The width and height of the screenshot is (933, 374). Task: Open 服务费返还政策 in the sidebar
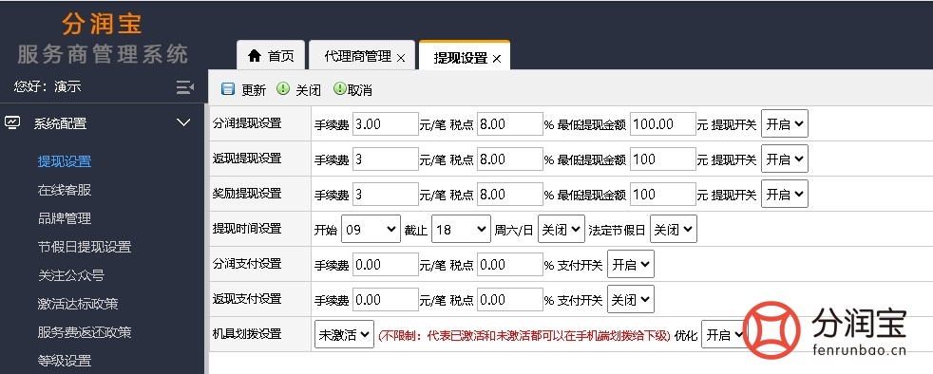click(x=85, y=332)
